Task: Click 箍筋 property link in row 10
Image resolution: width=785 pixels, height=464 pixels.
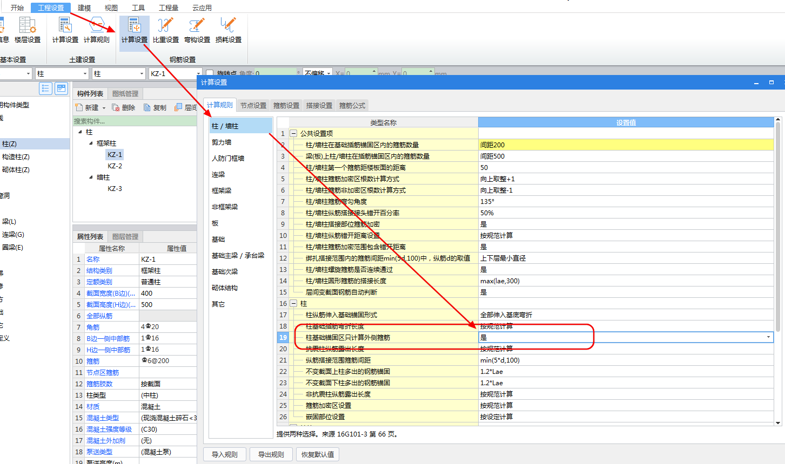Action: 93,361
